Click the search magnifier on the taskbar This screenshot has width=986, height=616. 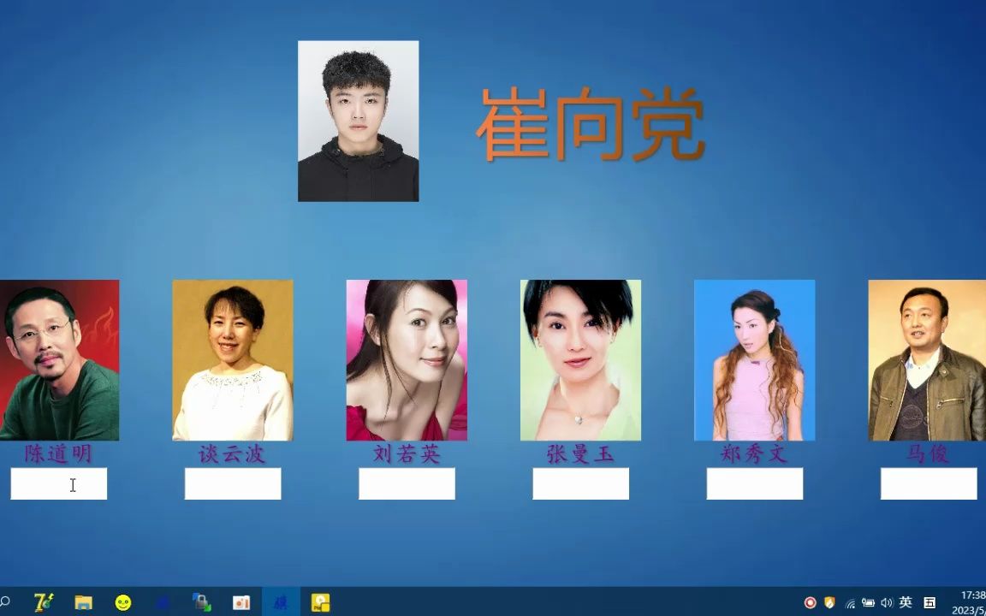(x=4, y=601)
